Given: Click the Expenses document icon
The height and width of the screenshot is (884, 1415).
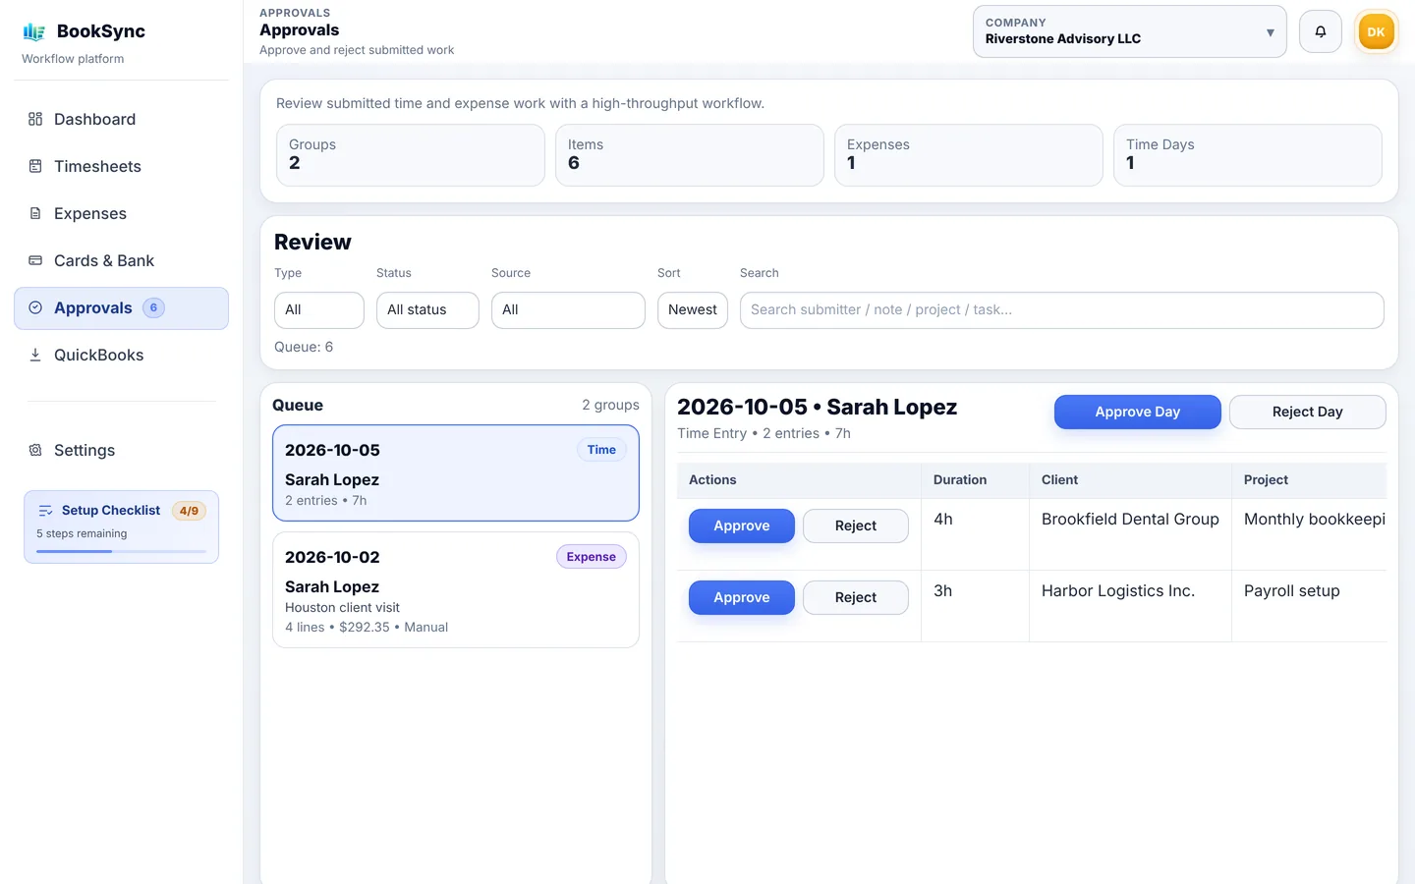Looking at the screenshot, I should 35,213.
